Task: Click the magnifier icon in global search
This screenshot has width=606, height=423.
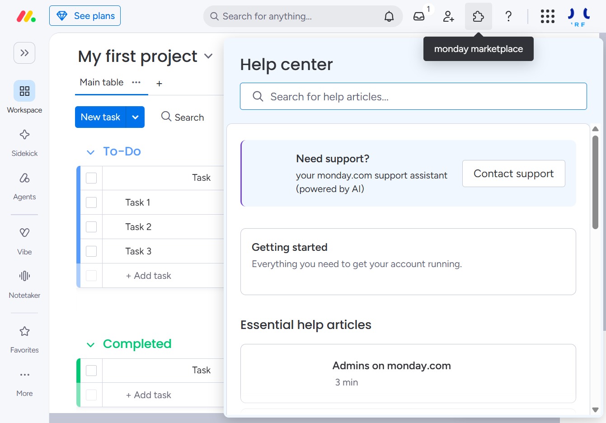Action: 214,16
